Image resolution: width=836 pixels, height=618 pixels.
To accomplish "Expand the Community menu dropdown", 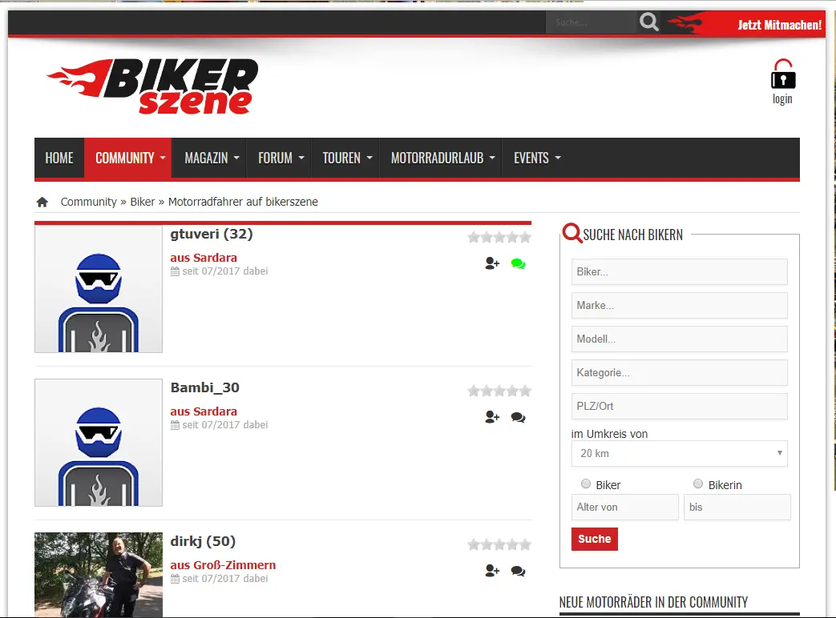I will tap(131, 159).
